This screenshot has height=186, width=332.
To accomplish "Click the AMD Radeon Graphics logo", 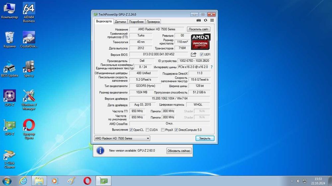I will [201, 42].
